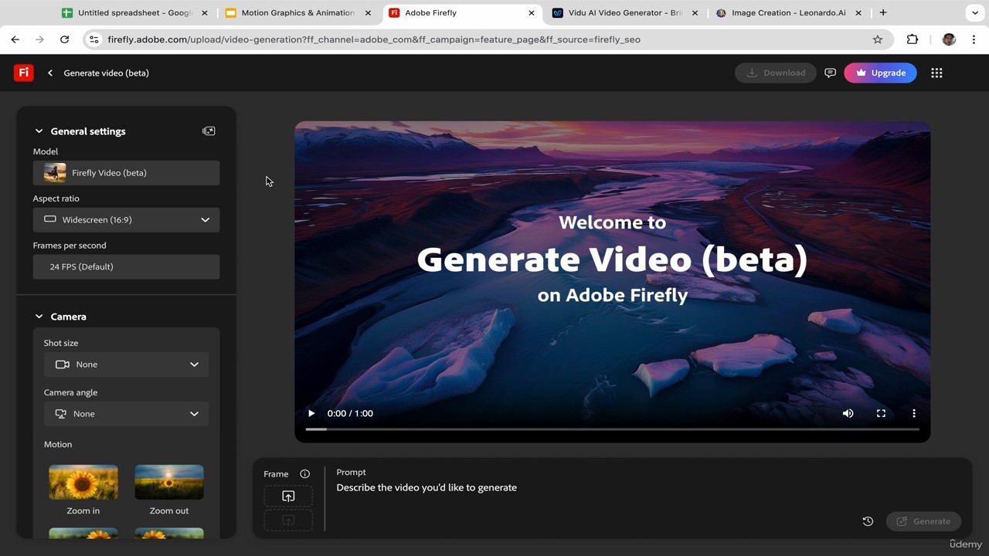Viewport: 989px width, 556px height.
Task: Open the generation history icon
Action: pos(868,521)
